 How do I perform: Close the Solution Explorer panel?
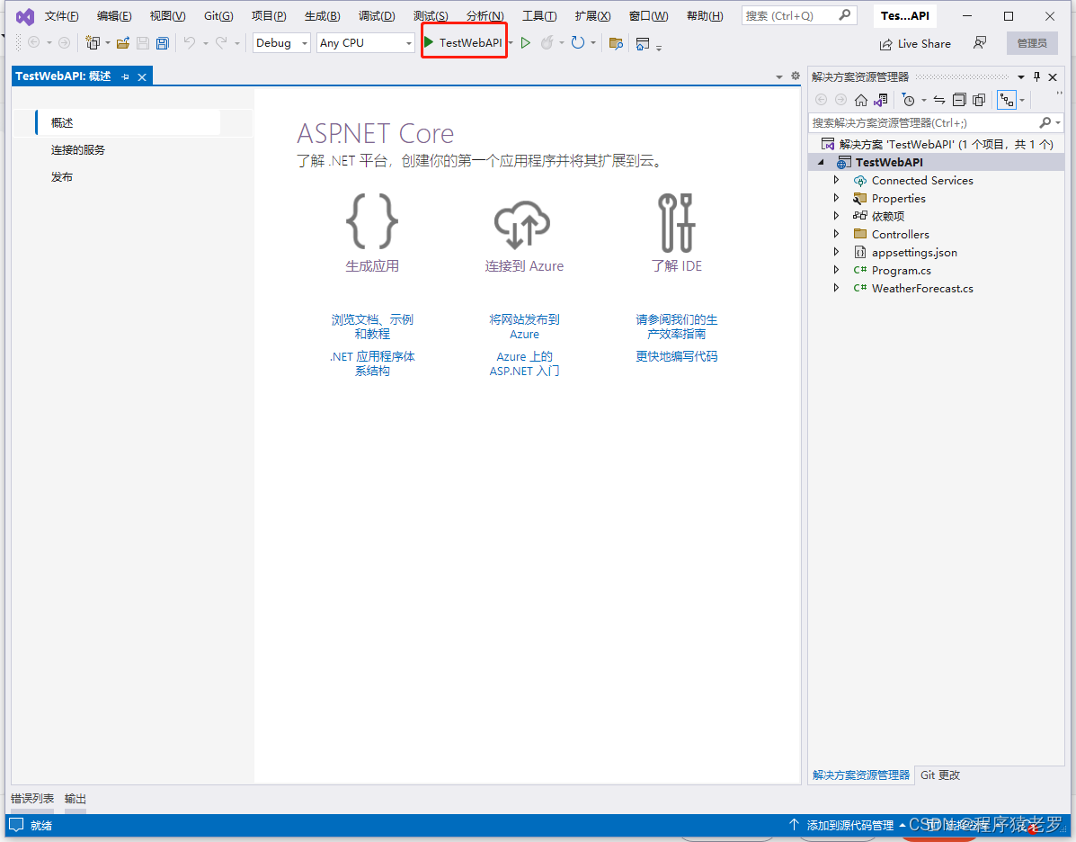tap(1053, 77)
